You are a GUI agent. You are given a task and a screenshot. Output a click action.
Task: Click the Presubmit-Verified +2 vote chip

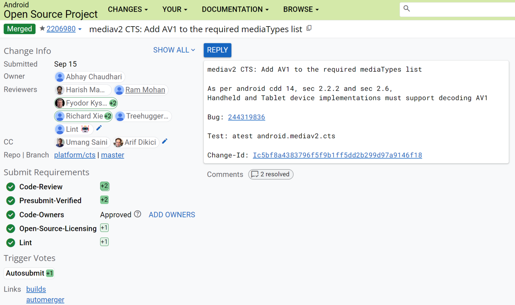(x=105, y=200)
